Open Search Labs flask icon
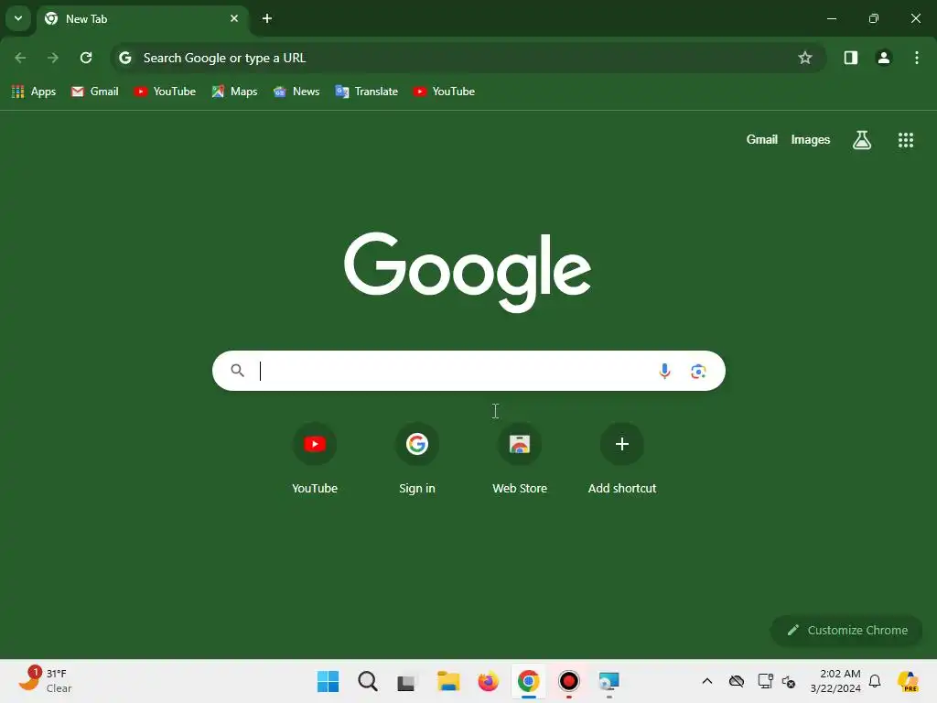 (x=861, y=140)
